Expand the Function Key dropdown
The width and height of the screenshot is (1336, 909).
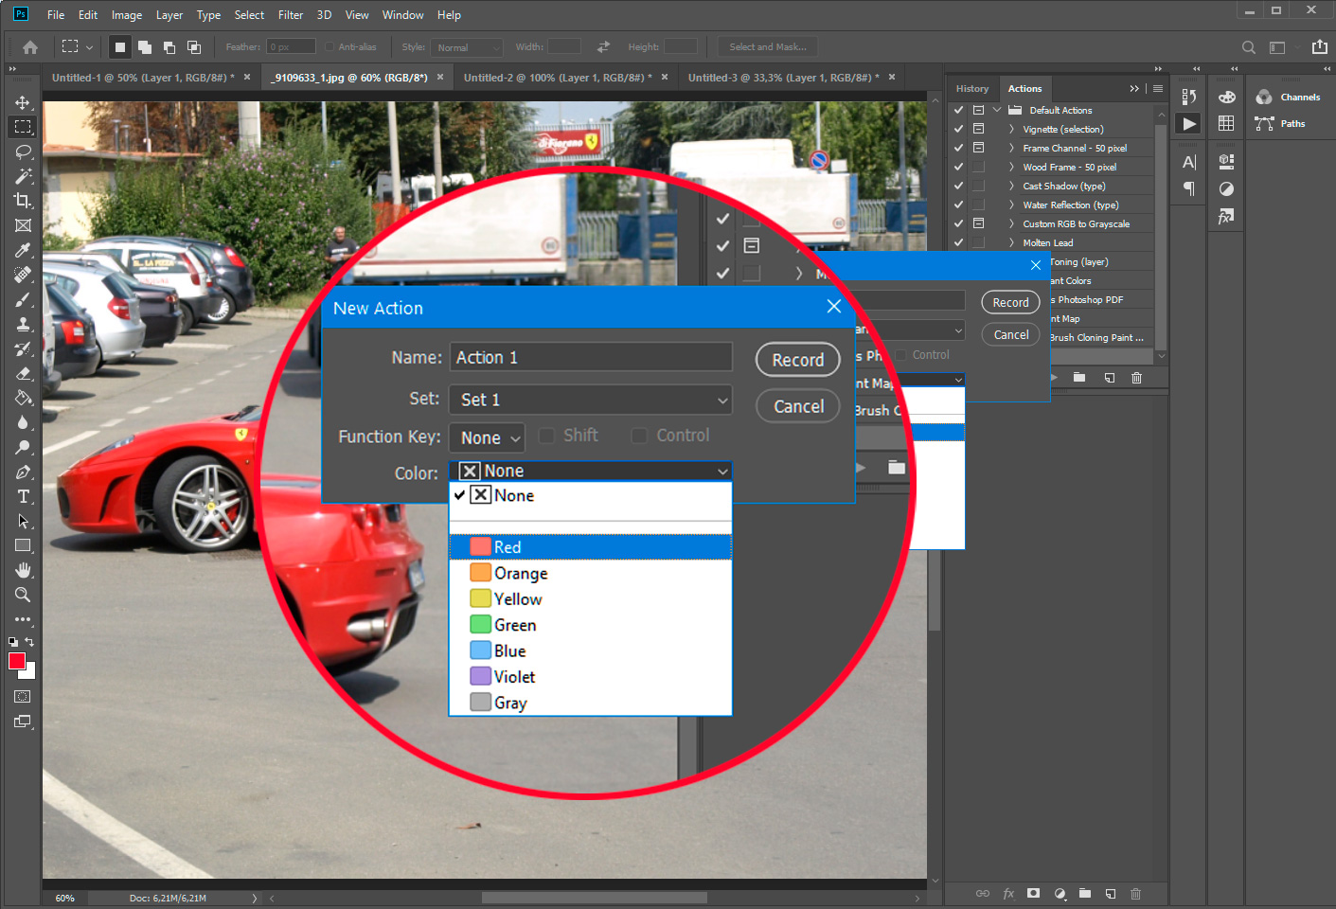486,437
